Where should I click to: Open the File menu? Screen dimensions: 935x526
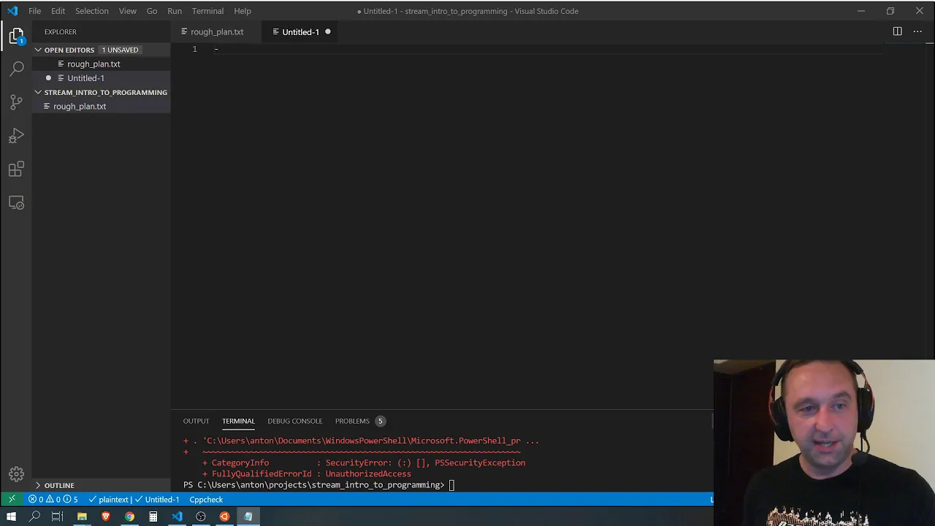(34, 11)
